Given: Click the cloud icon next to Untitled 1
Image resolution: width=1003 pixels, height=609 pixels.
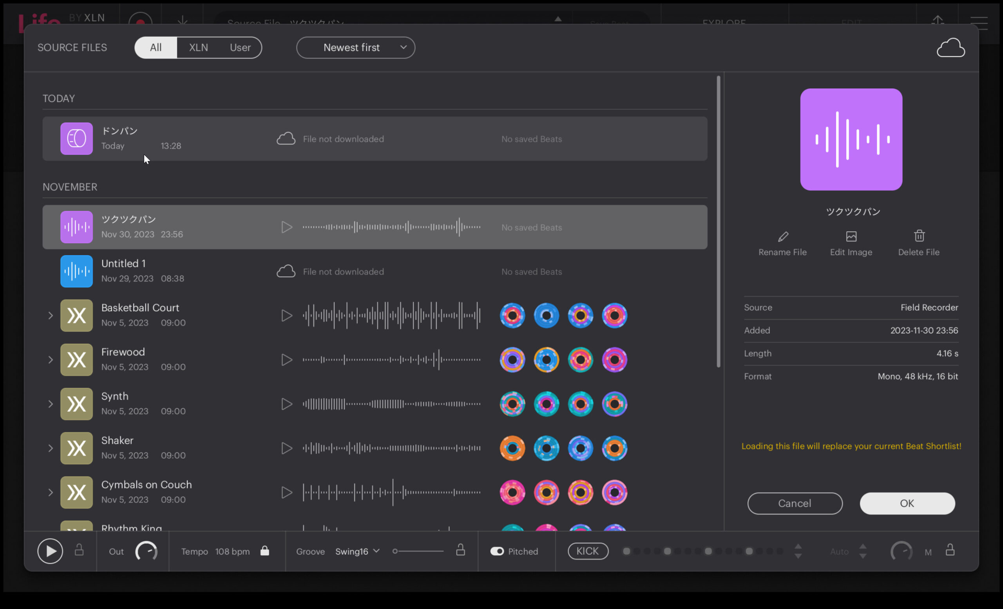Looking at the screenshot, I should click(286, 271).
